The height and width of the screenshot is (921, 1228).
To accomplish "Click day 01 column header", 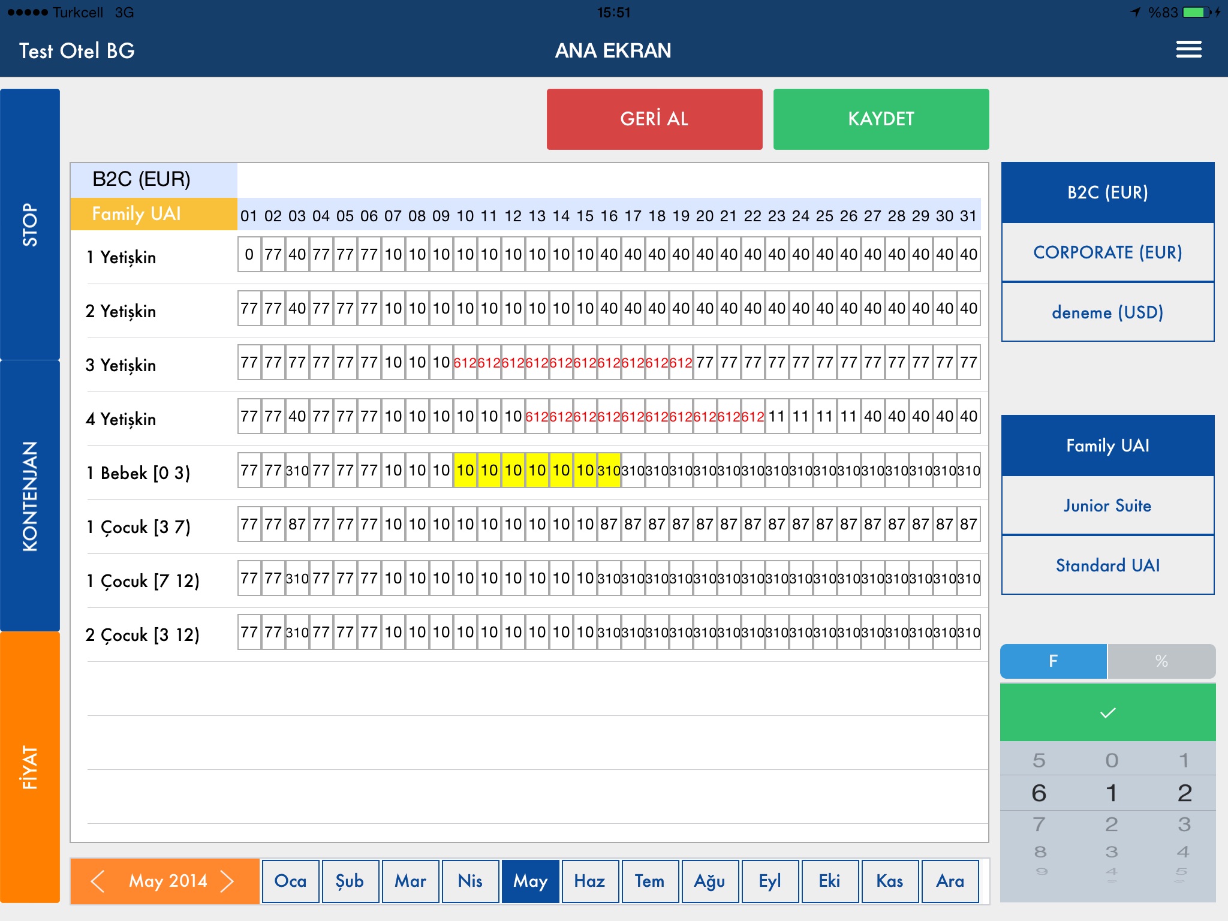I will (x=249, y=216).
